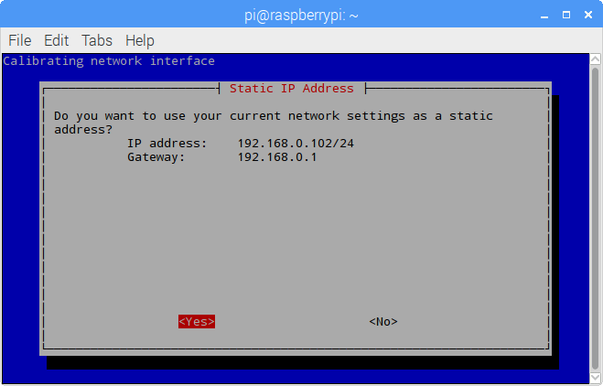Click the 'IP address:' label
Image resolution: width=603 pixels, height=386 pixels.
point(167,144)
